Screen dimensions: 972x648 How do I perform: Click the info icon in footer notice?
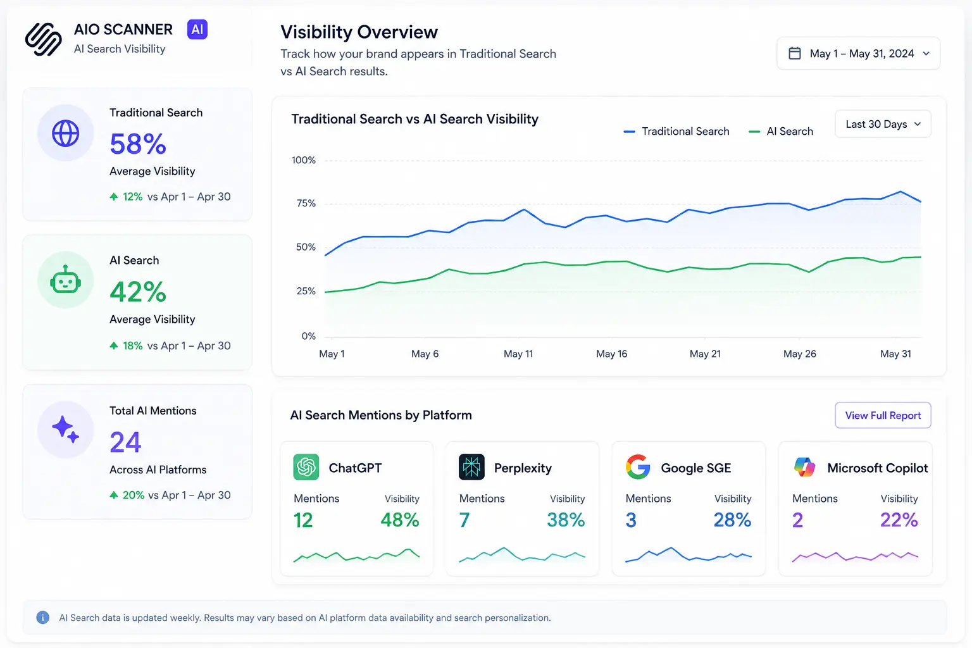click(x=42, y=618)
